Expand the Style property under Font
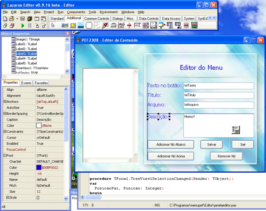 (x=8, y=197)
